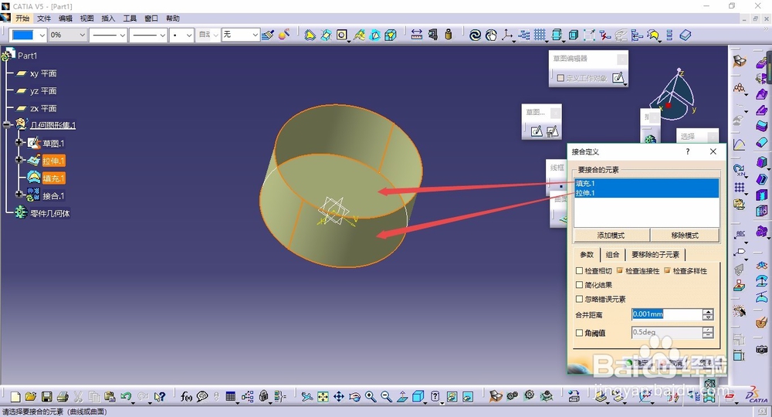Save the part with the floppy icon

point(47,397)
